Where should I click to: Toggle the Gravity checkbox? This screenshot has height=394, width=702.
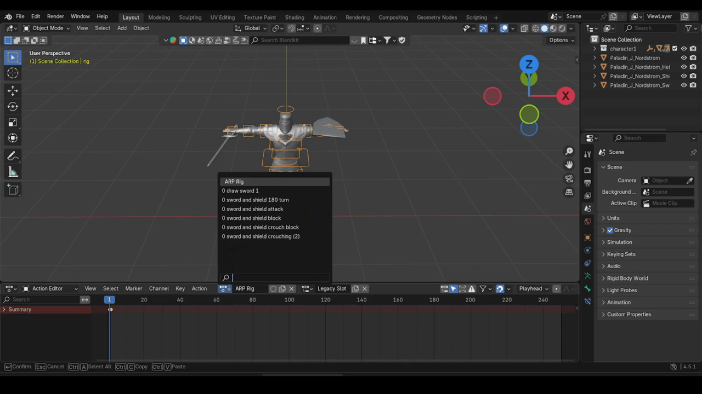[610, 230]
